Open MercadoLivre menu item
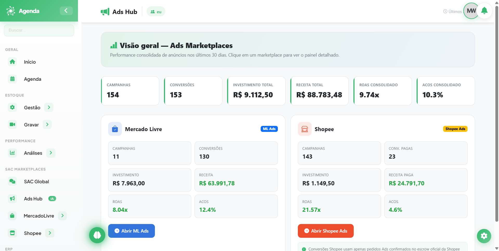This screenshot has height=251, width=499. click(x=39, y=216)
